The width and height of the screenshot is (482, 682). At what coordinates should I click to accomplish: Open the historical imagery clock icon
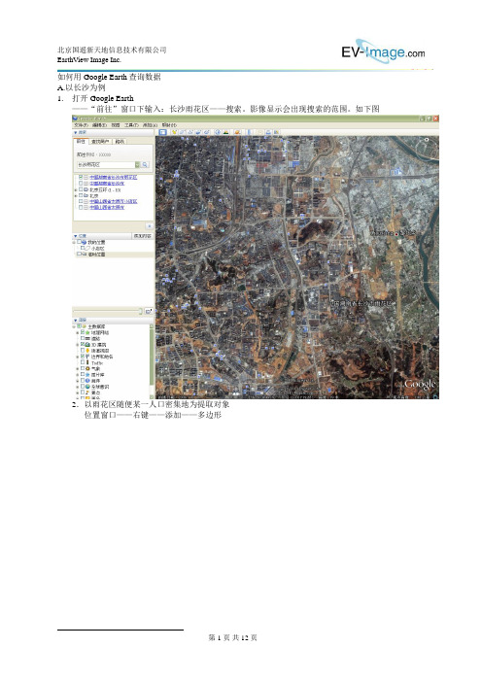(x=219, y=132)
